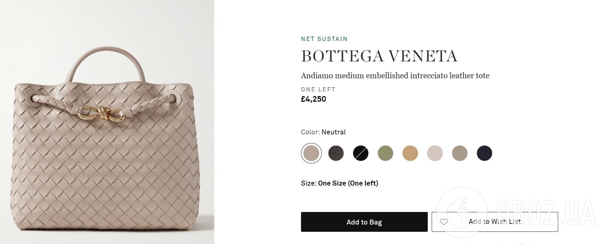Viewport: 603px width, 244px height.
Task: Click the Color: Neutral label
Action: [323, 132]
